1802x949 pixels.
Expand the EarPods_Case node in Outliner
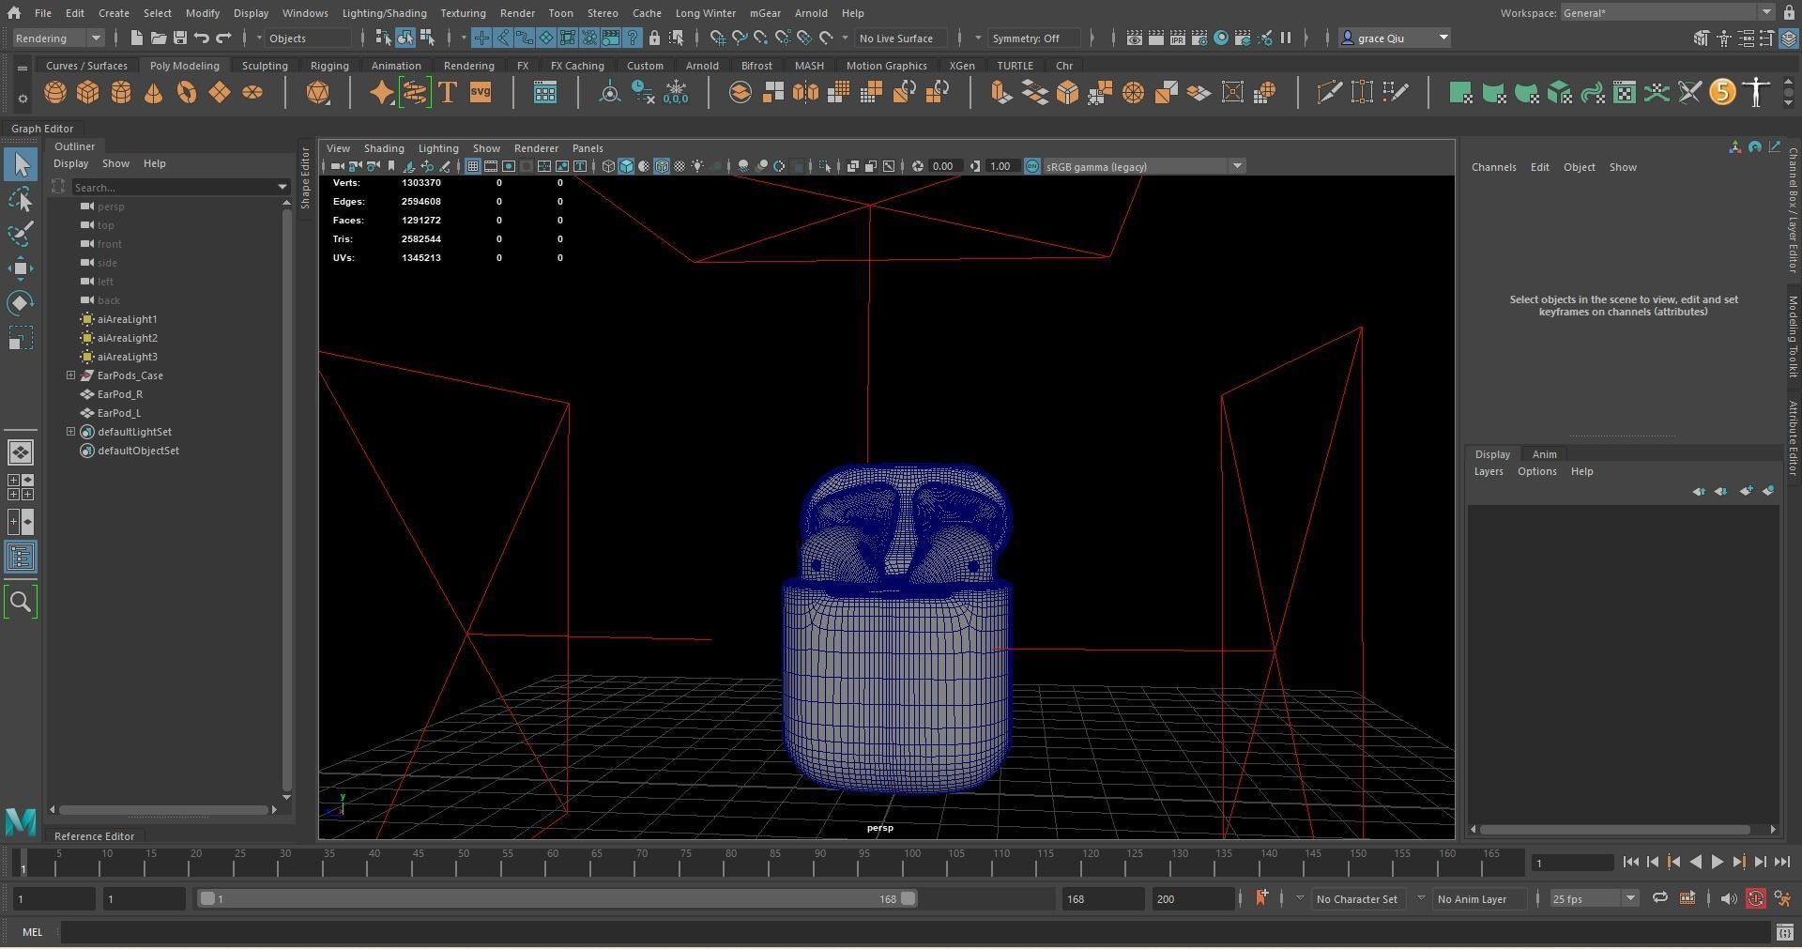[70, 375]
